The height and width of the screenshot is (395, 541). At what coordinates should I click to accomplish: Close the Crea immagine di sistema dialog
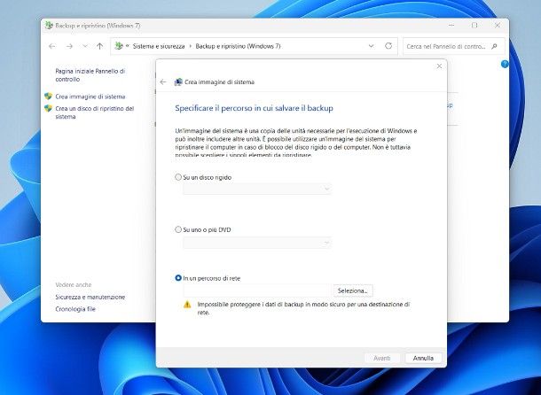439,66
